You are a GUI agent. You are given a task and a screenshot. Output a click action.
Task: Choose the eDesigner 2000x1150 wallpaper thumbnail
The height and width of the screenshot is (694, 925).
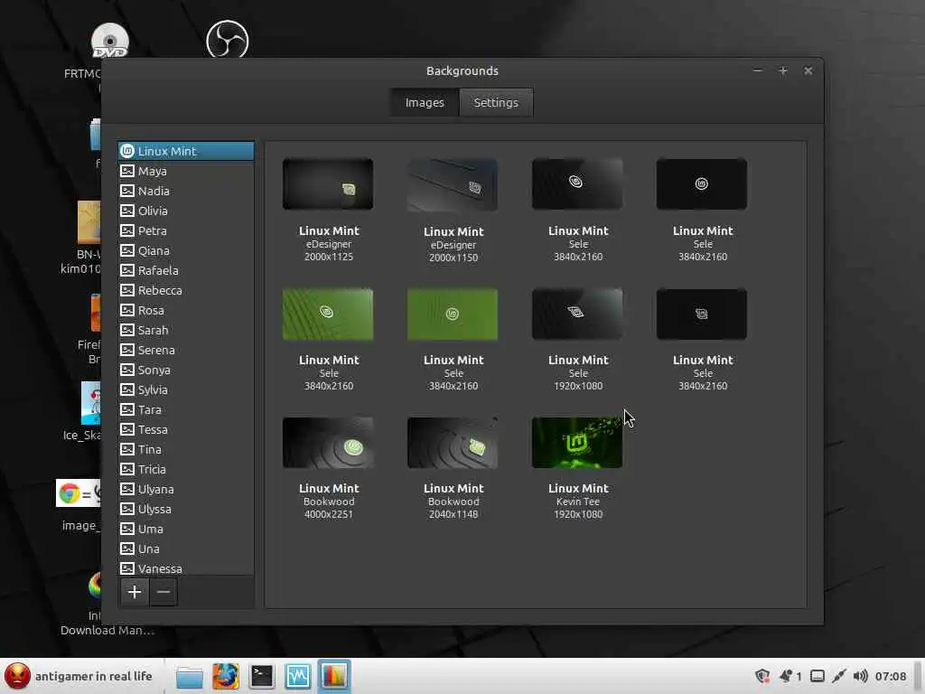pyautogui.click(x=453, y=184)
